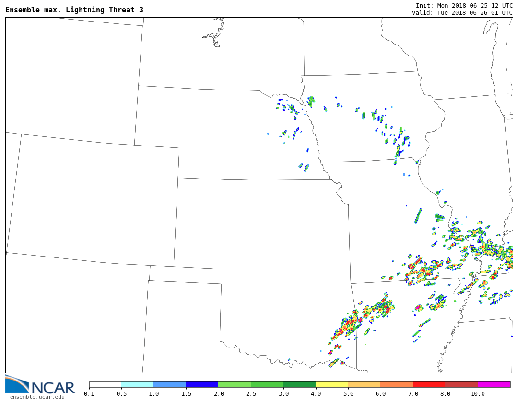This screenshot has height=403, width=518.
Task: Click the 10.0 colorbar tick label
Action: (x=477, y=394)
